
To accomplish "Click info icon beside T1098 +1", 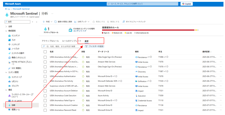I will click(167, 57).
